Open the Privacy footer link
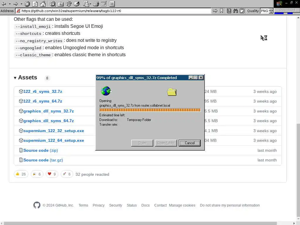The image size is (300, 225). [x=98, y=205]
